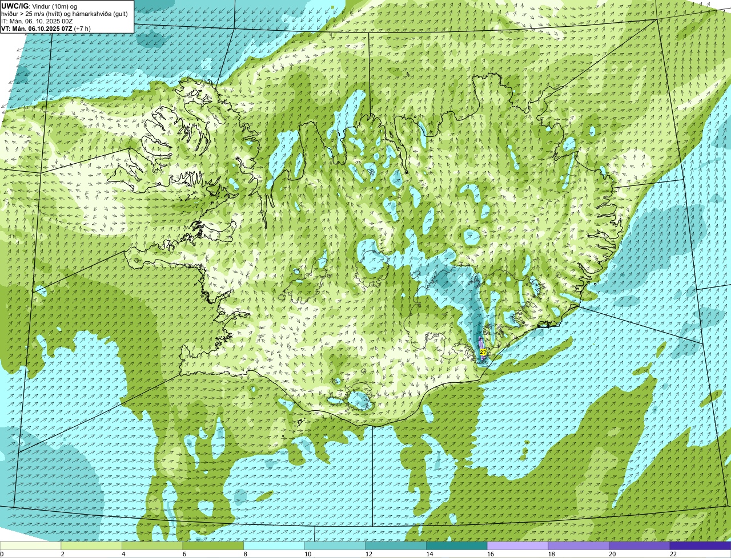Click the scale label '10'
Image resolution: width=731 pixels, height=558 pixels.
point(308,554)
